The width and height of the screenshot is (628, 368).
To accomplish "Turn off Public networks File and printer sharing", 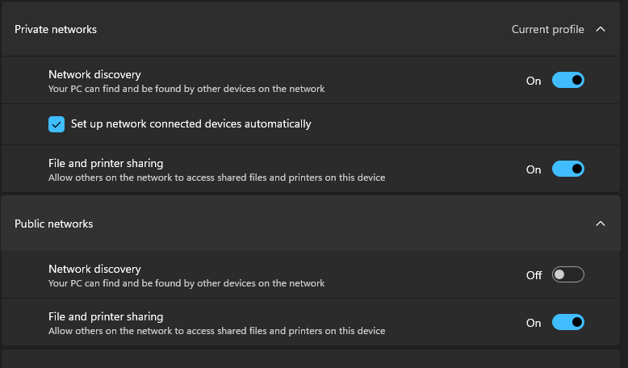I will pos(567,323).
